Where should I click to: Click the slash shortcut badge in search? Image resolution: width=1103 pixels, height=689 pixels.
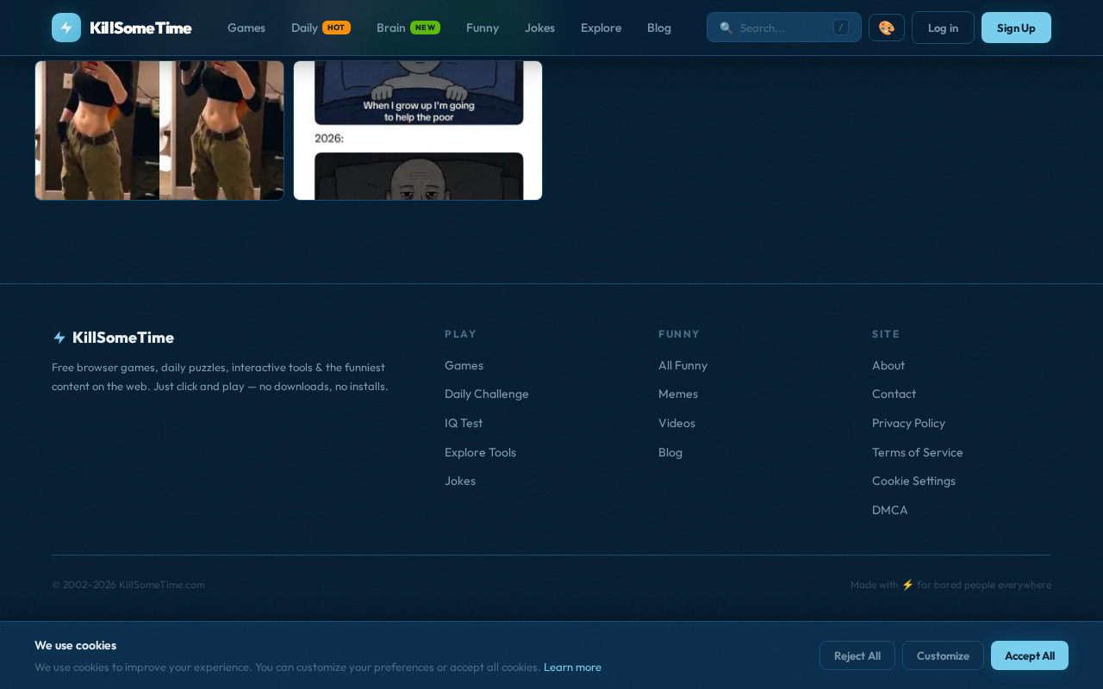click(841, 28)
